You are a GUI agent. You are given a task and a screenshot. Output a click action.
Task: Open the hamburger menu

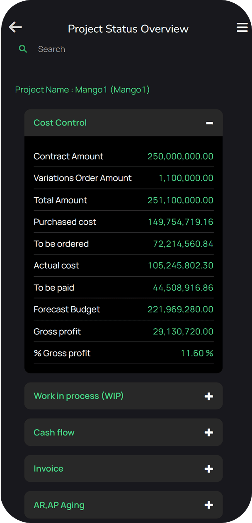click(x=242, y=28)
